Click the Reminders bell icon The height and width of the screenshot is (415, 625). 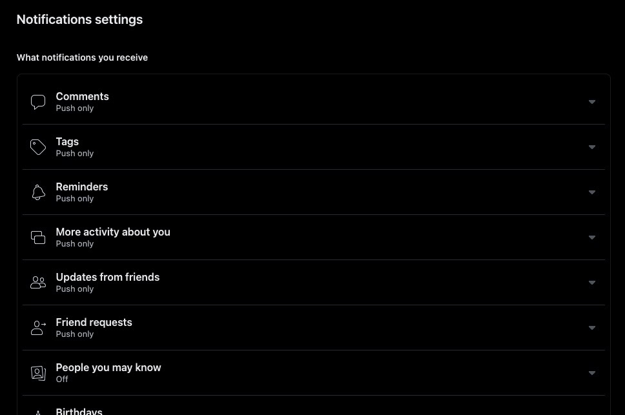pyautogui.click(x=38, y=192)
